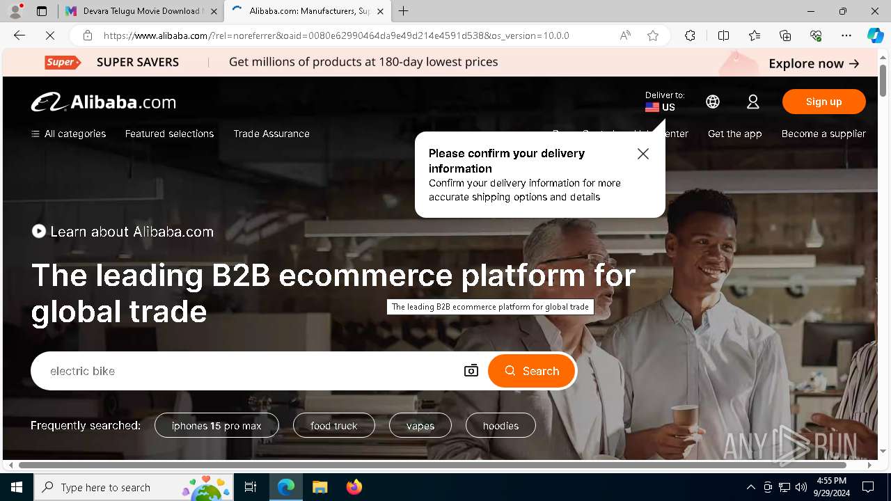
Task: Open Featured selections menu
Action: 169,134
